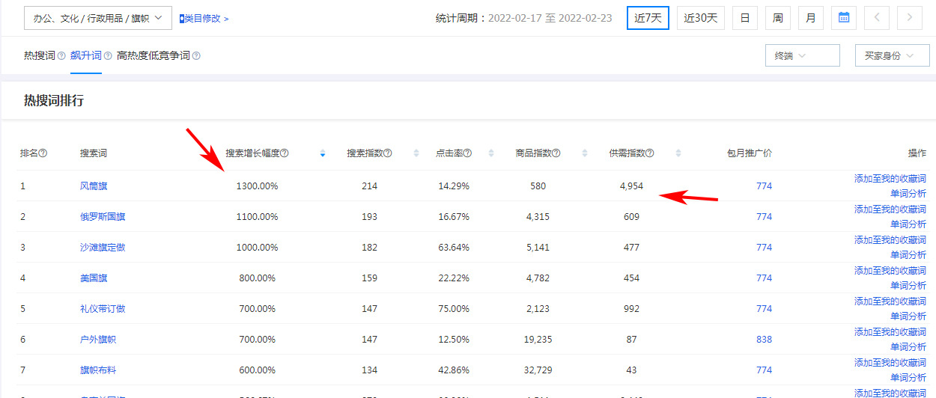Viewport: 936px width, 398px height.
Task: Click the 1300.00% growth value
Action: [257, 186]
